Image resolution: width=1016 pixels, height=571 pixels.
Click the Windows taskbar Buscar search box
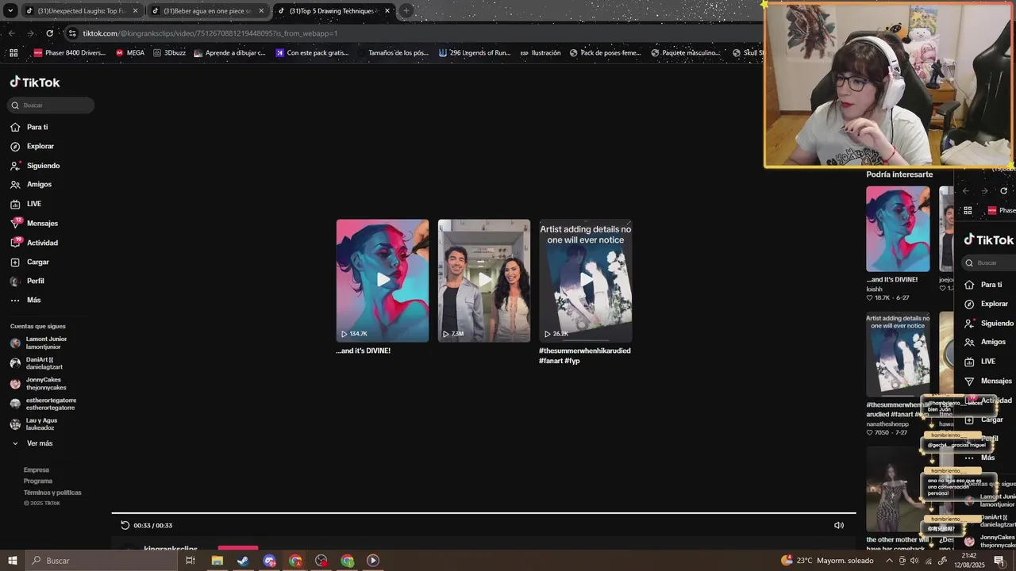102,561
